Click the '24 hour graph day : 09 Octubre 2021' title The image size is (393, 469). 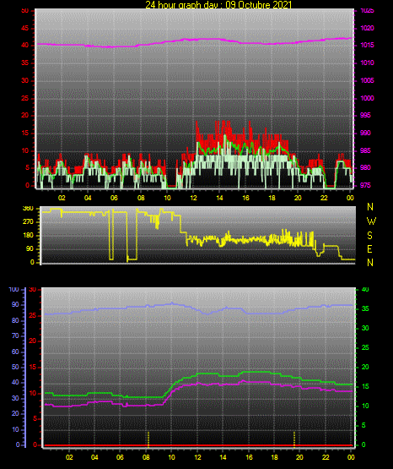click(x=218, y=5)
